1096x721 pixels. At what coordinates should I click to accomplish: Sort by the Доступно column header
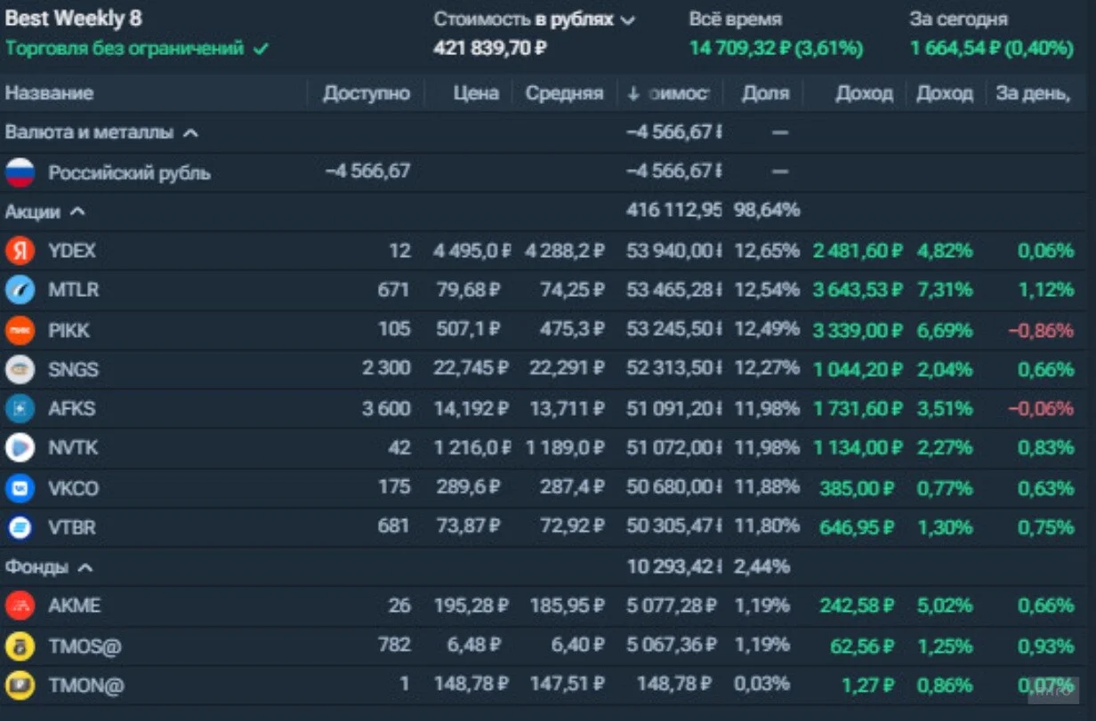pyautogui.click(x=367, y=93)
